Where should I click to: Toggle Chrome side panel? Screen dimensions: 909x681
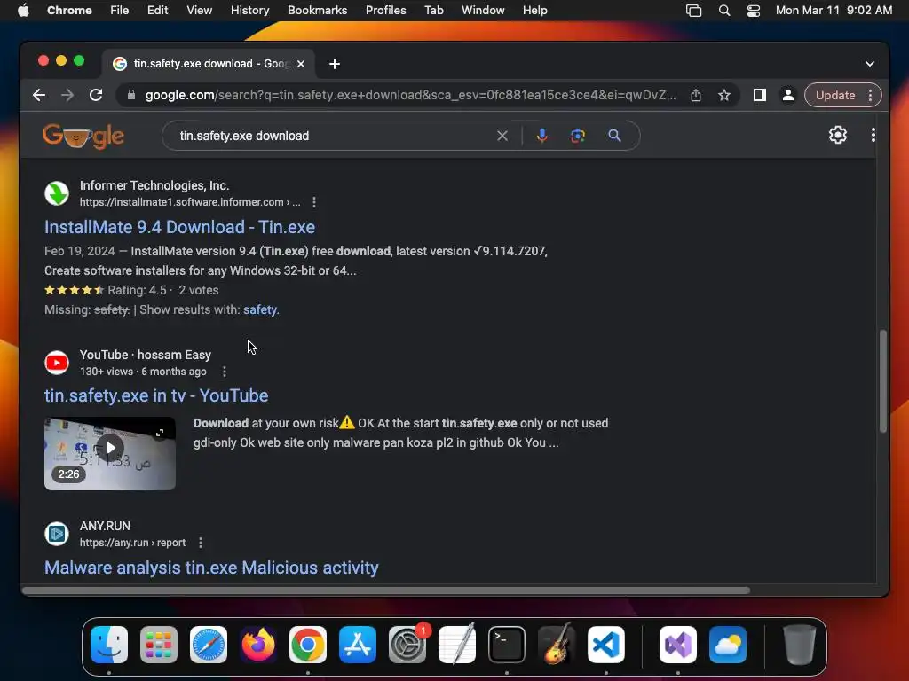click(760, 95)
